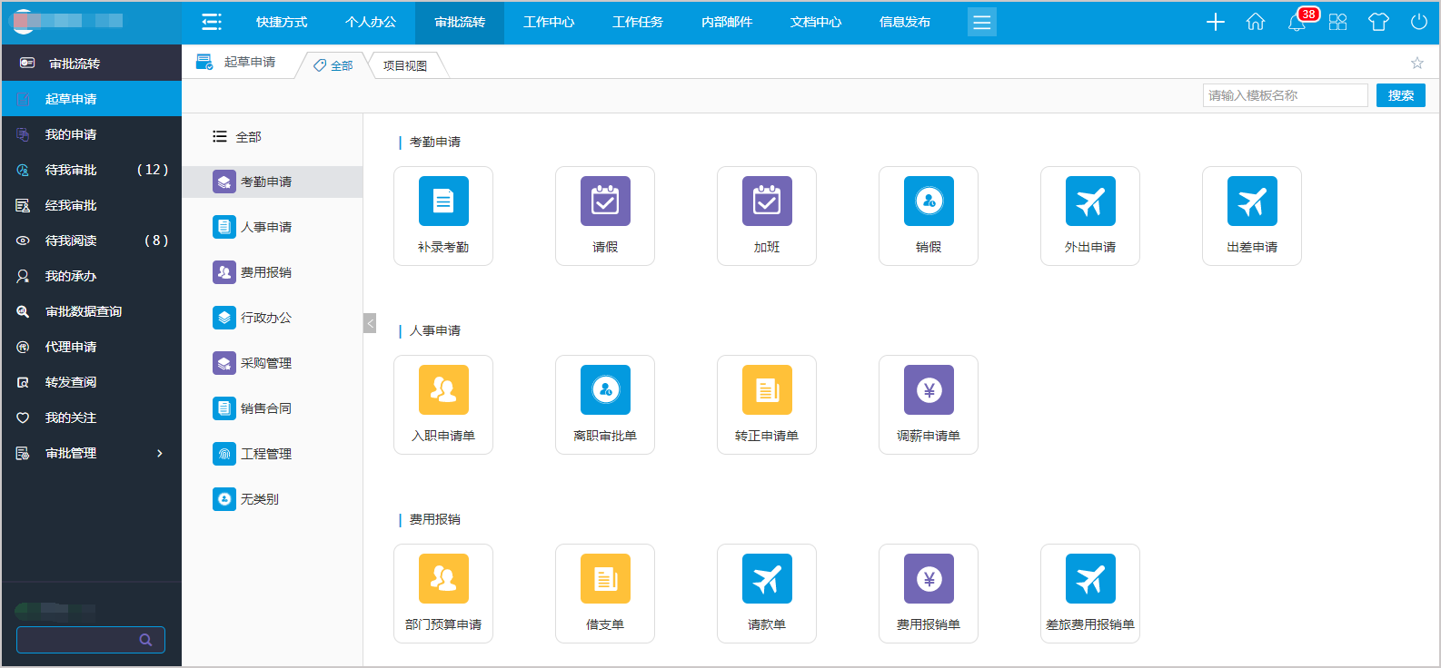
Task: Open the 调薪申请单 salary adjustment form
Action: click(x=928, y=404)
